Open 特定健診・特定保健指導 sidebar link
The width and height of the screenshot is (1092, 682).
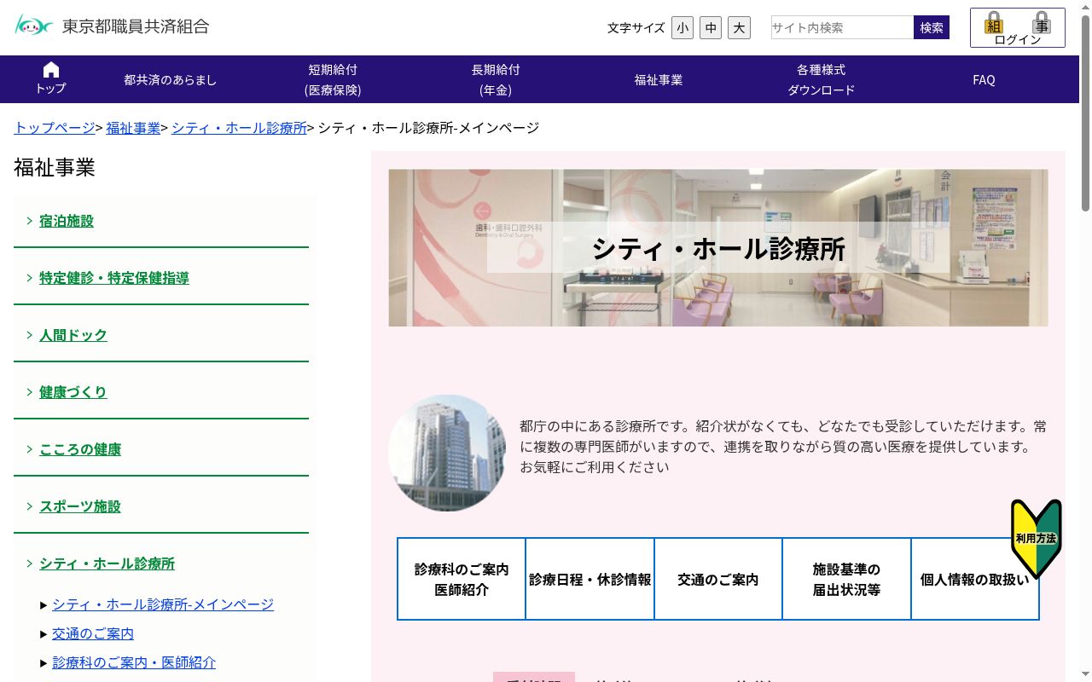pos(114,278)
